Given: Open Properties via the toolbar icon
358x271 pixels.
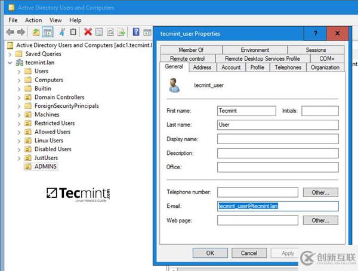Looking at the screenshot, I should (99, 32).
